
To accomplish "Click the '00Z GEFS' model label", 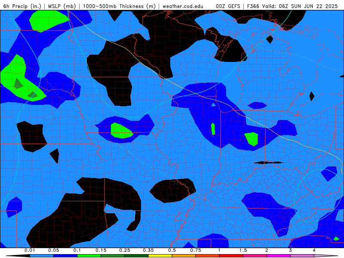I will point(228,6).
